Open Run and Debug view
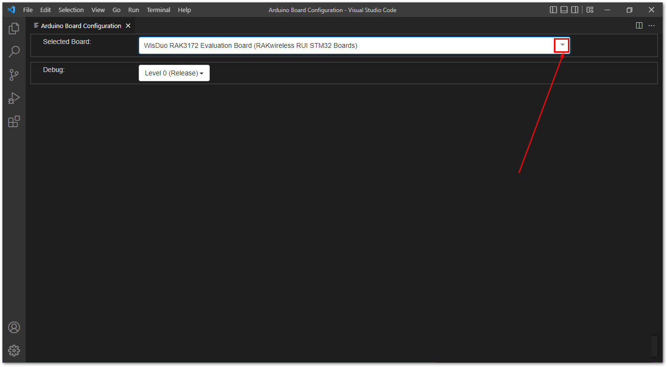The width and height of the screenshot is (667, 367). (x=14, y=98)
